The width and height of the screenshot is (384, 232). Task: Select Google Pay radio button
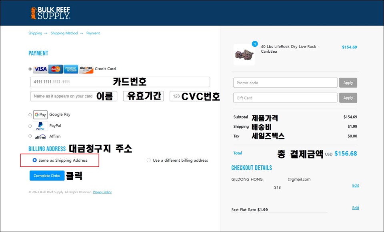tap(30, 115)
